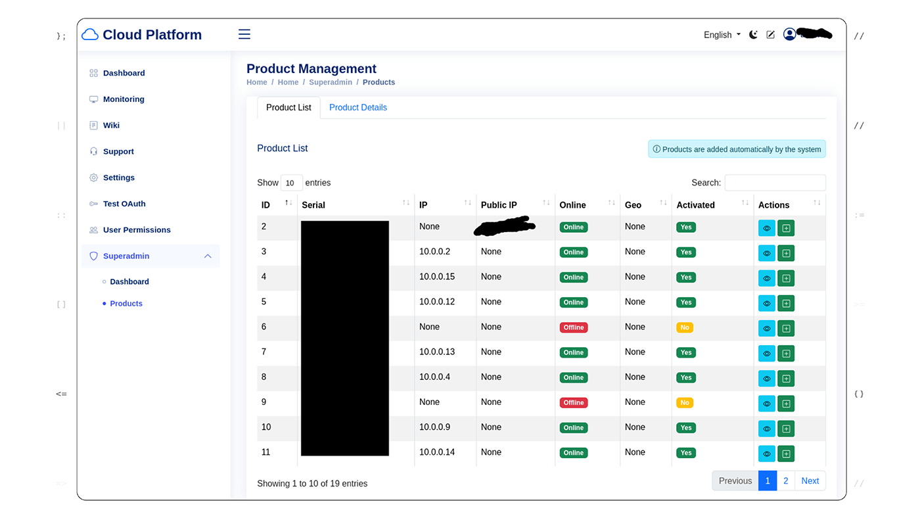Switch to the Product Details tab
This screenshot has height=518, width=920.
[358, 108]
